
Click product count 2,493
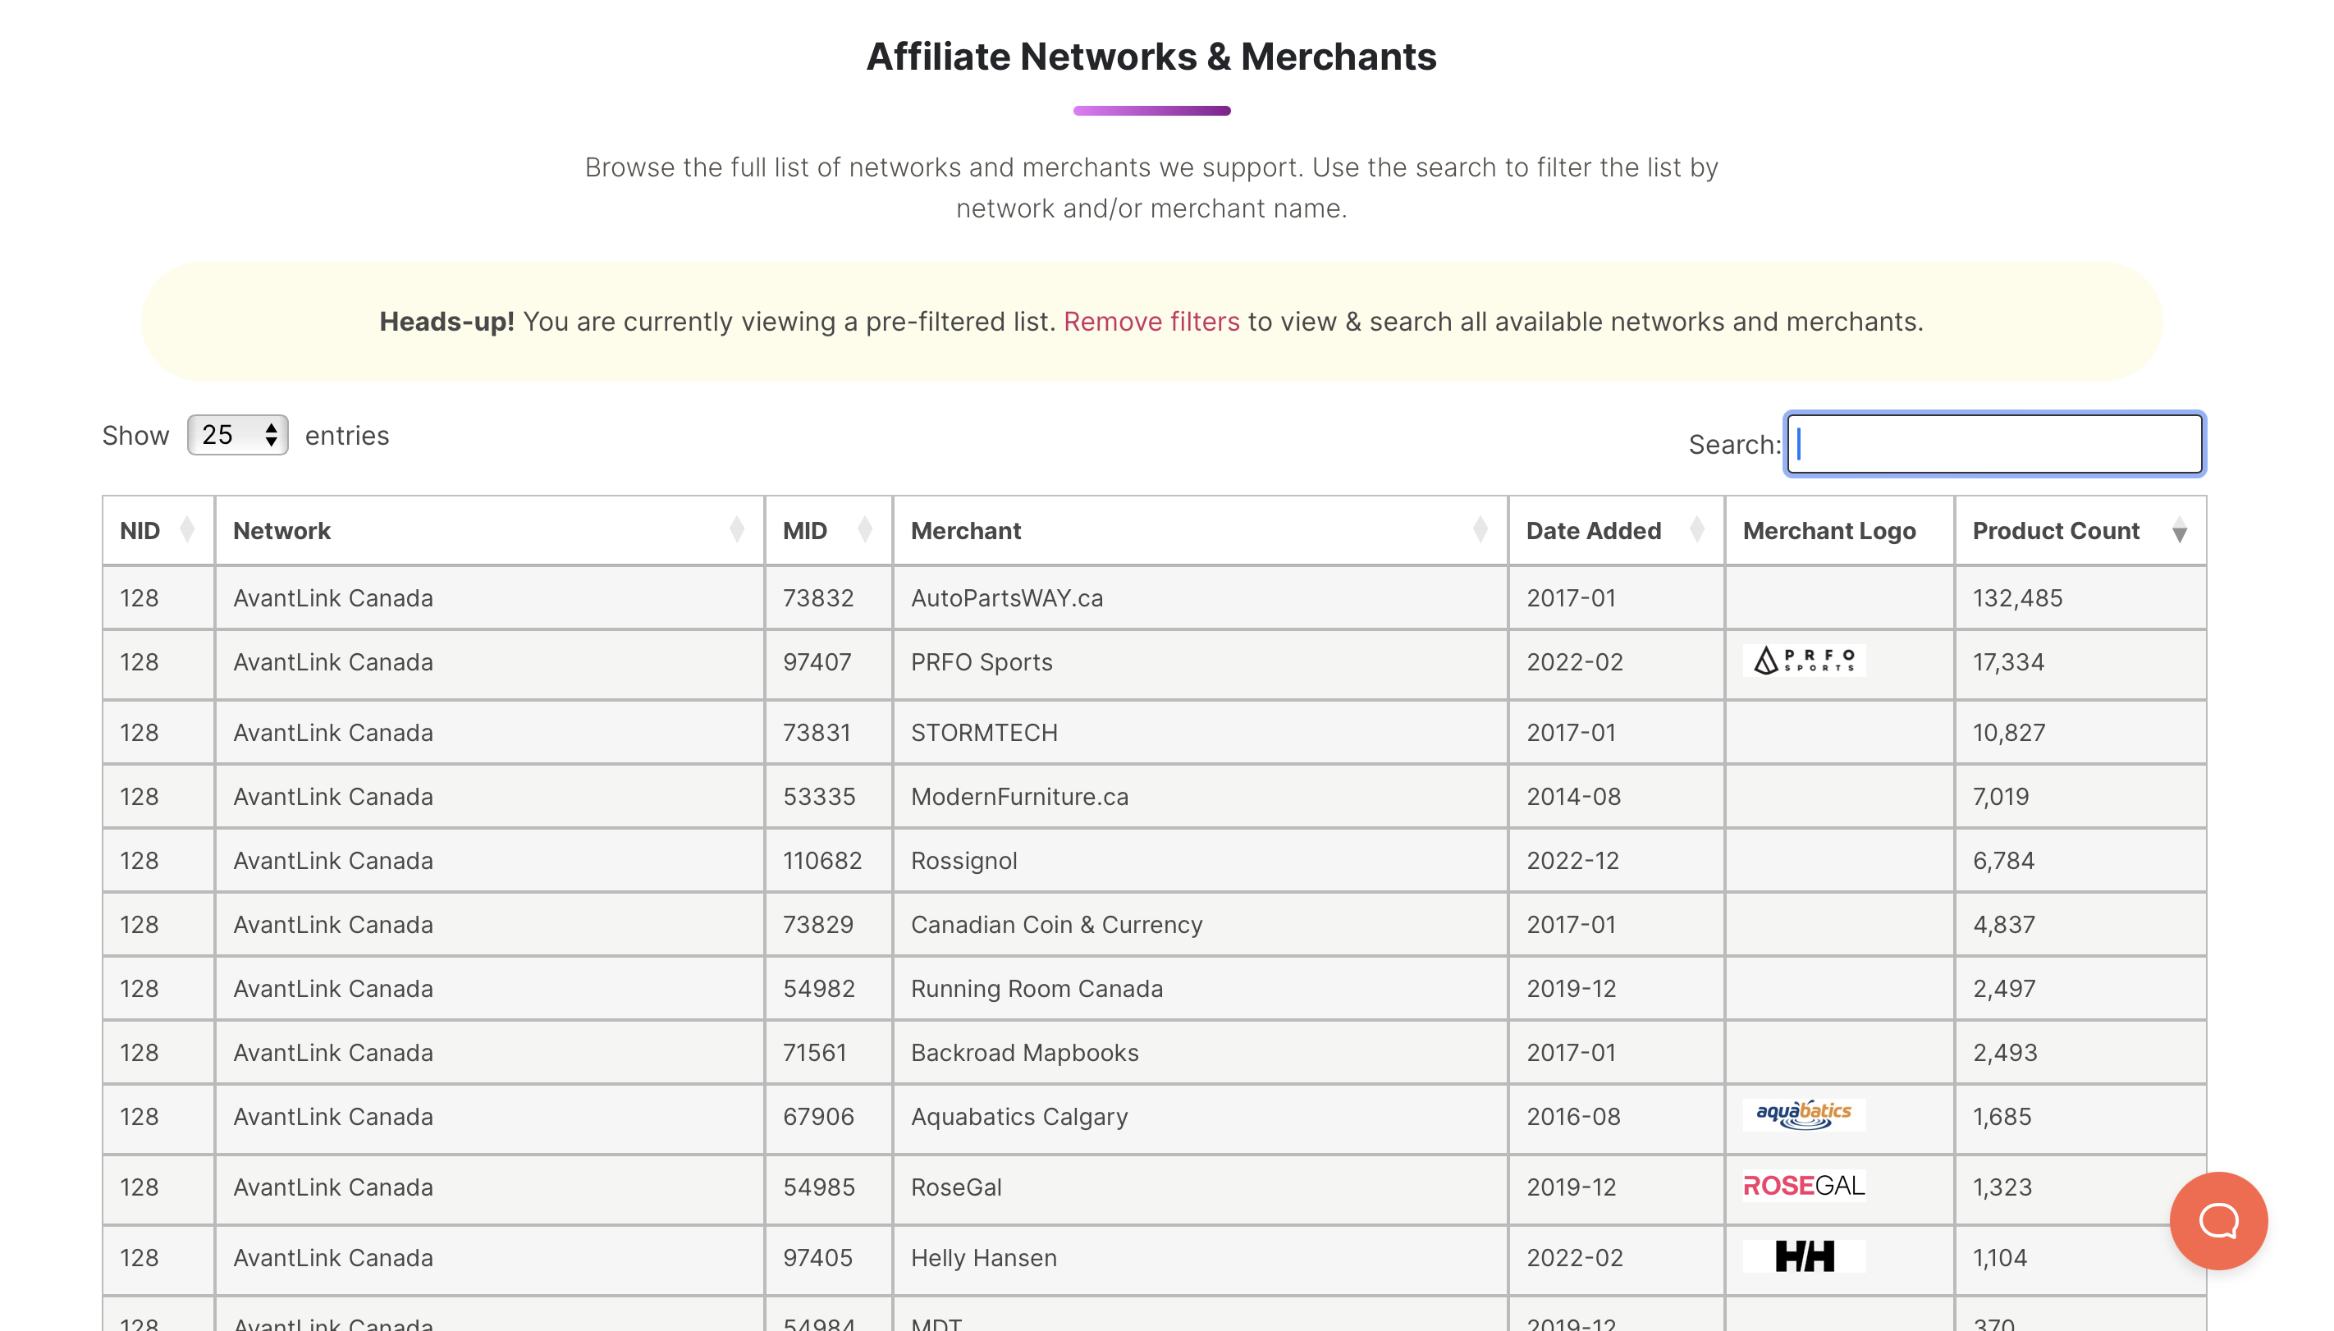[x=2004, y=1052]
